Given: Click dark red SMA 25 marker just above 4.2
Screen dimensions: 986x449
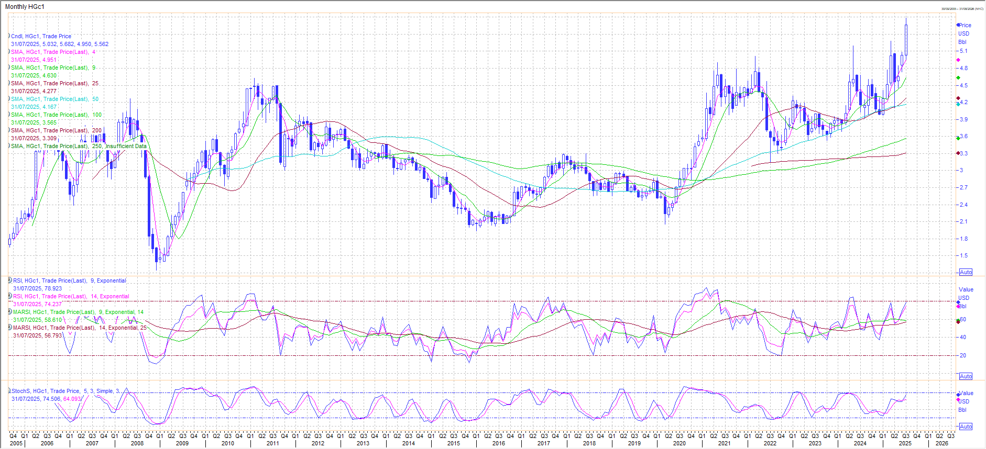Looking at the screenshot, I should (x=958, y=98).
